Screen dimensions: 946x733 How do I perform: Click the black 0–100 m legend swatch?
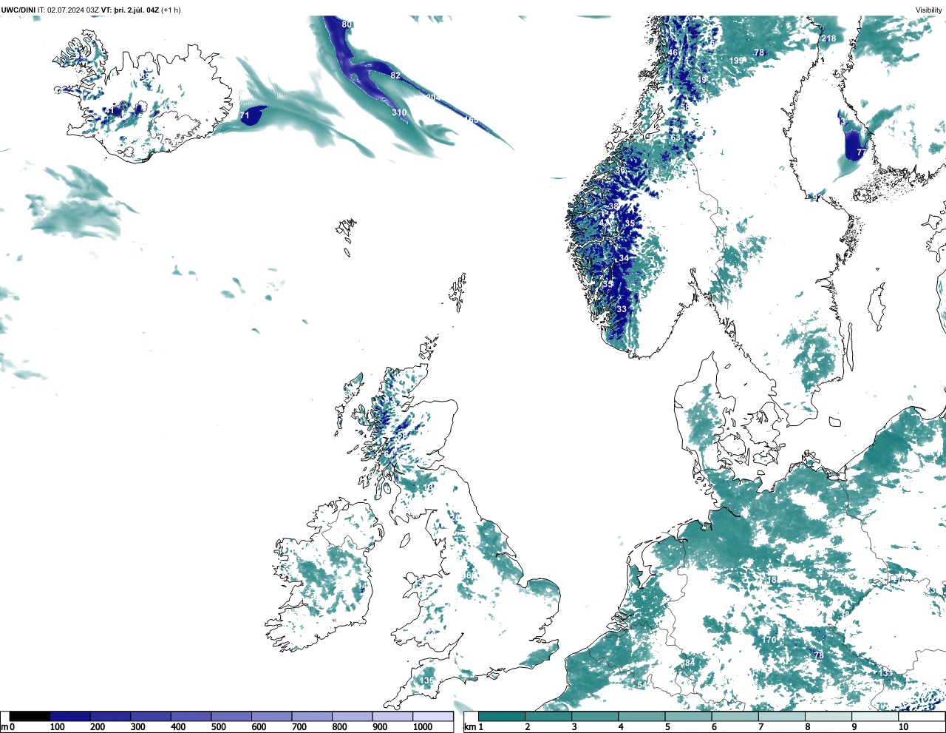[30, 716]
